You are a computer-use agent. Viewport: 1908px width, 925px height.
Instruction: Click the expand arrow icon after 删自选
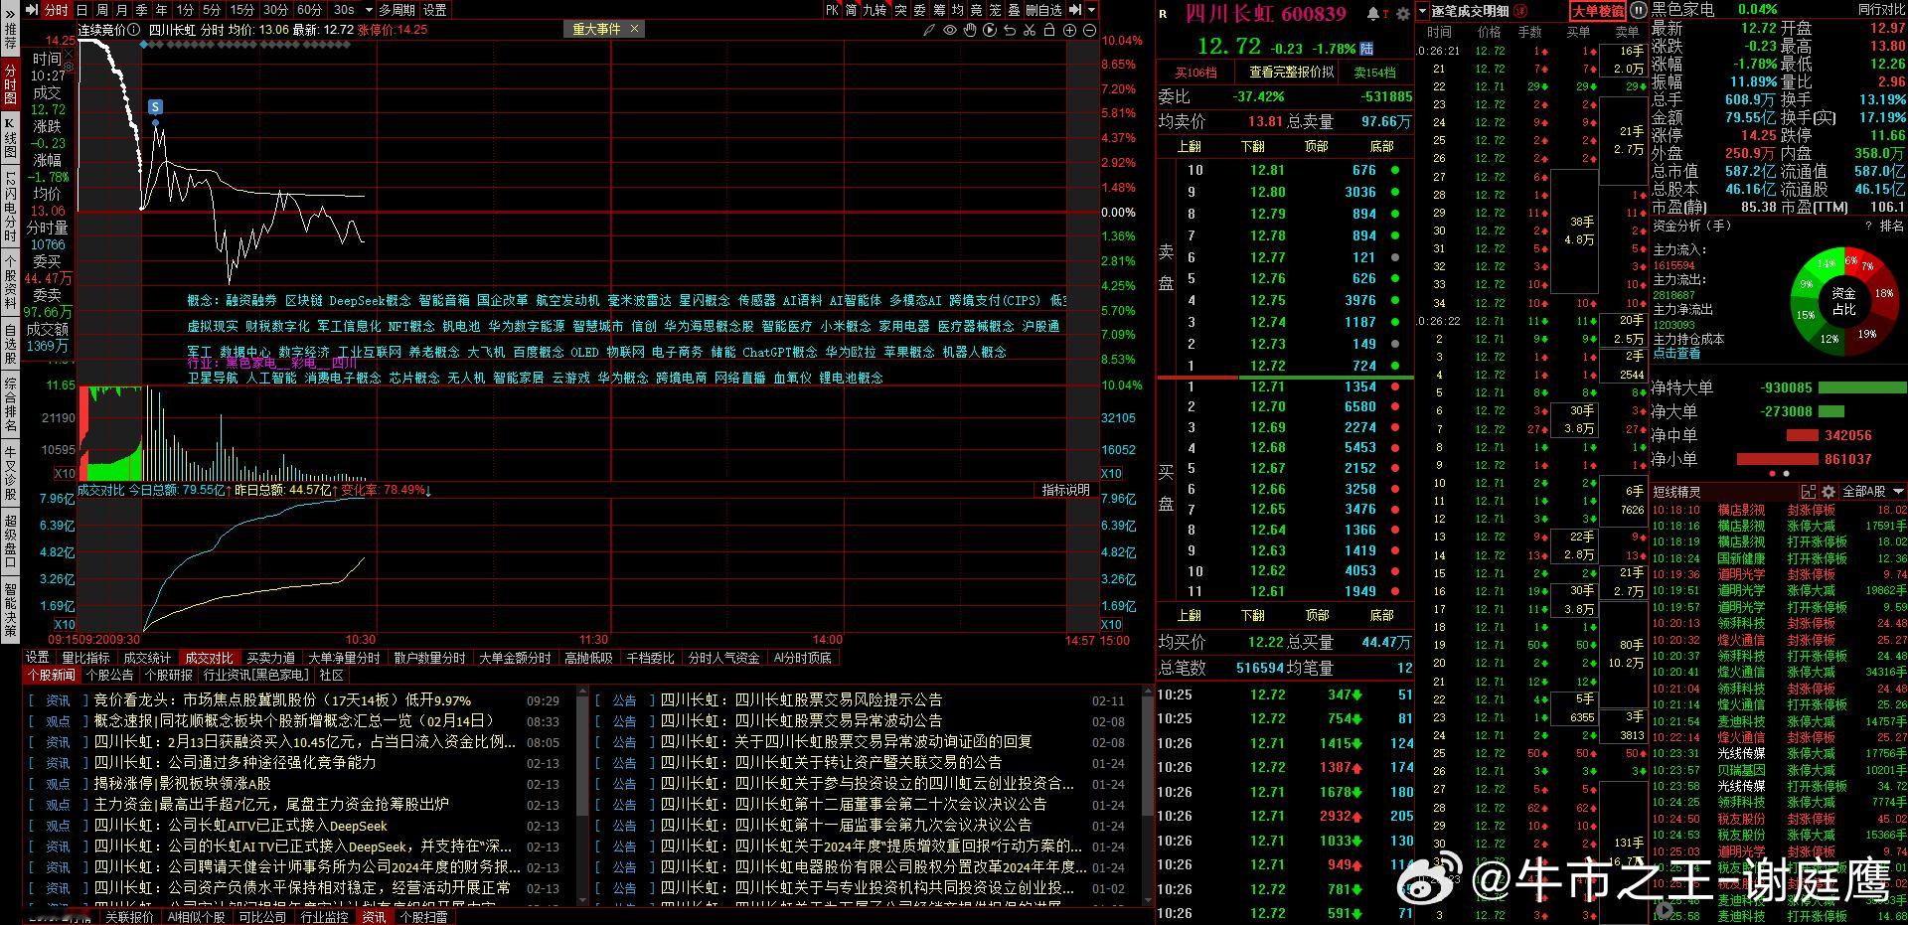[1074, 10]
